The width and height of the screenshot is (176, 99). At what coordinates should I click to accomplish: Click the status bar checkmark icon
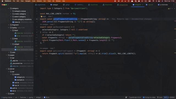click(x=126, y=97)
